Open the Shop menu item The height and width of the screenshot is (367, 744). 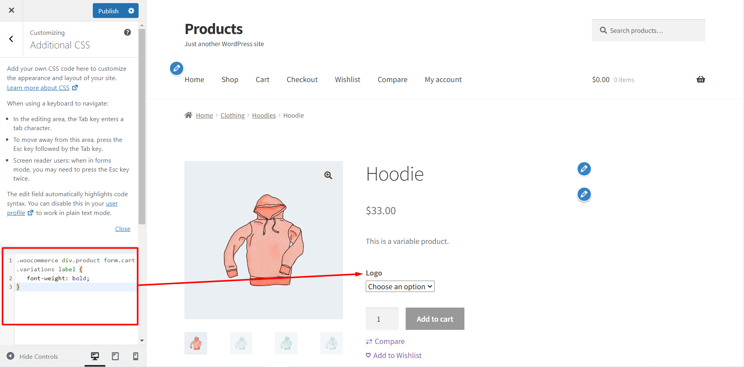(230, 79)
